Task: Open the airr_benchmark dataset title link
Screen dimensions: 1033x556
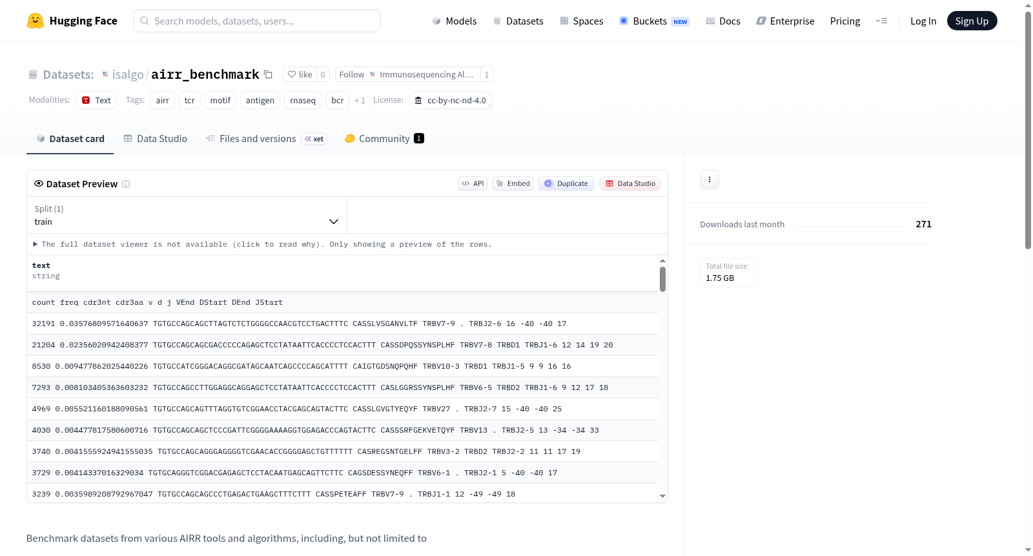Action: (x=205, y=74)
